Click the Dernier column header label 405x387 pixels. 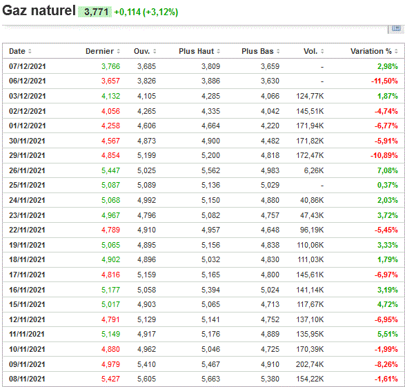[x=100, y=51]
